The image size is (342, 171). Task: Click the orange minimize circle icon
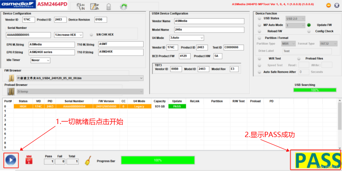coord(329,6)
